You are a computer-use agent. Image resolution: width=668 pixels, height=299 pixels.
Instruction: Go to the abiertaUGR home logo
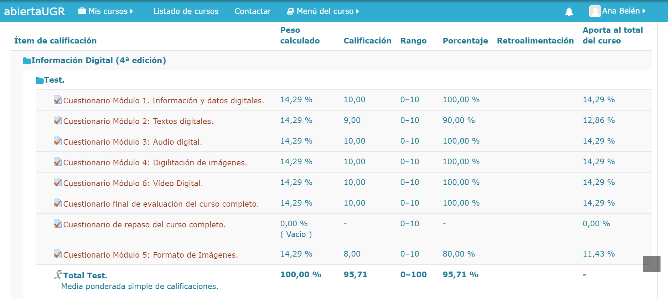click(x=35, y=11)
